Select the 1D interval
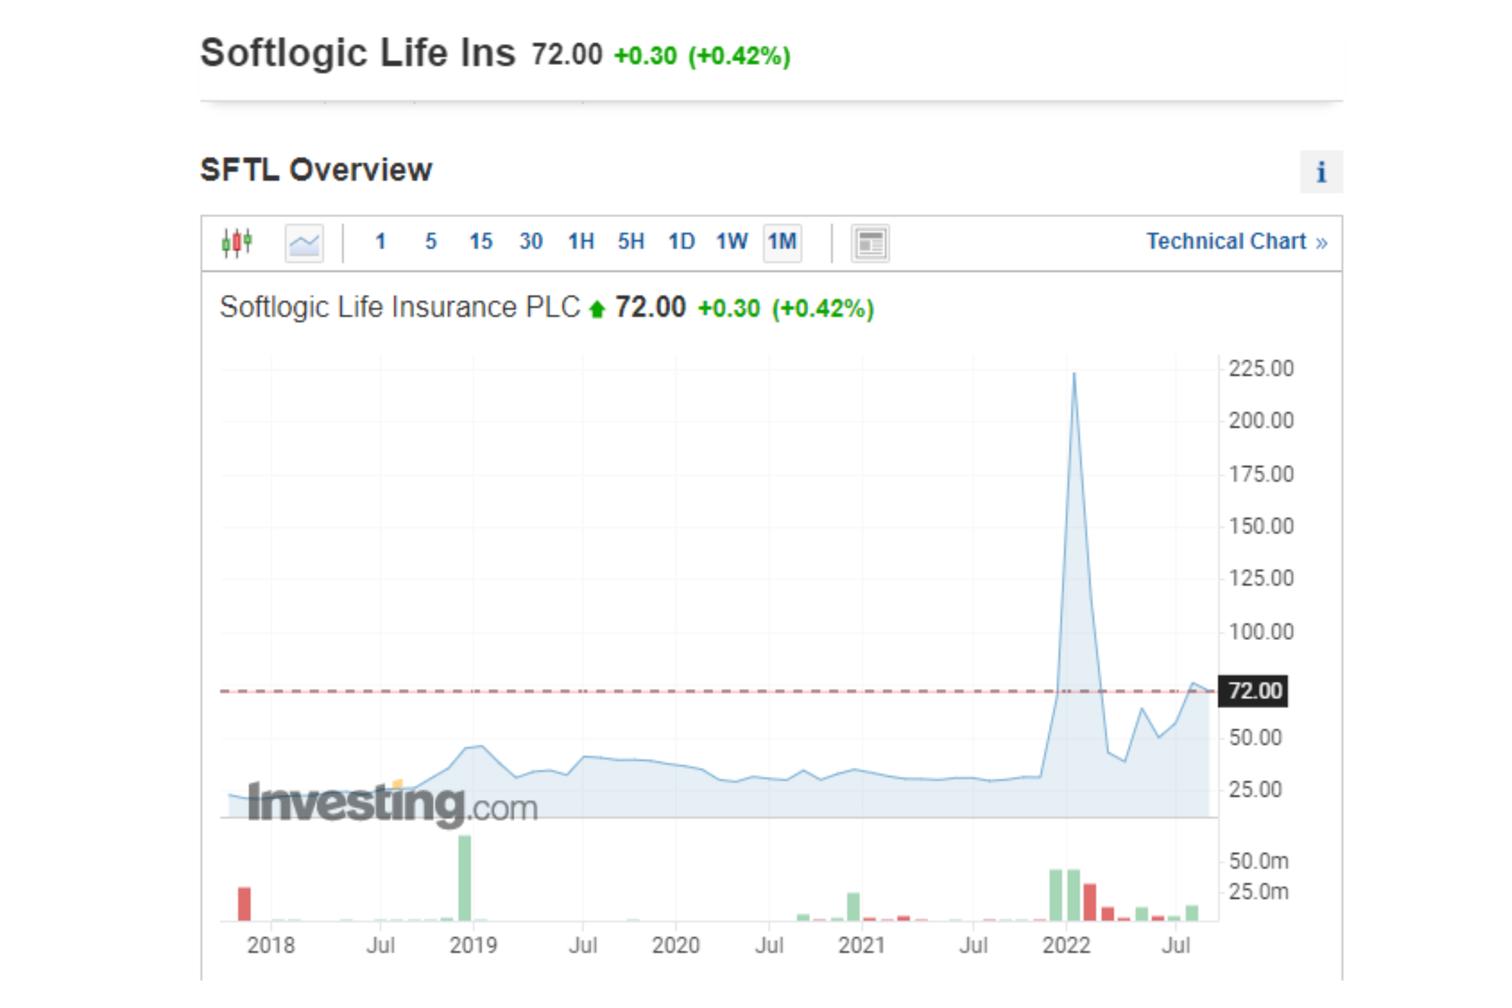The height and width of the screenshot is (1008, 1512). pyautogui.click(x=681, y=242)
